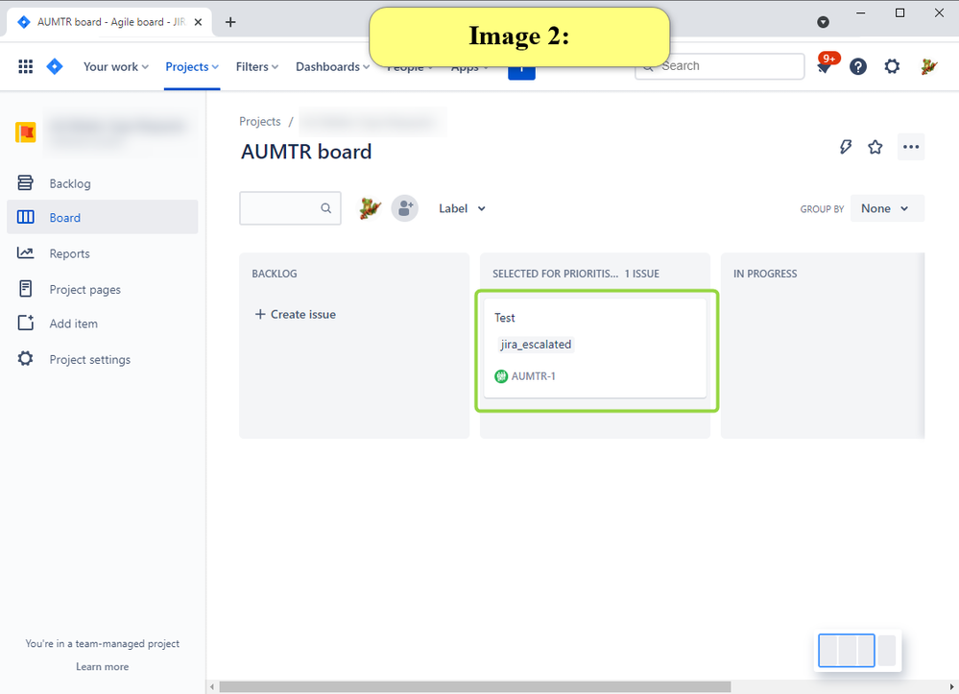This screenshot has width=959, height=694.
Task: Star the AUMTR board
Action: pyautogui.click(x=875, y=147)
